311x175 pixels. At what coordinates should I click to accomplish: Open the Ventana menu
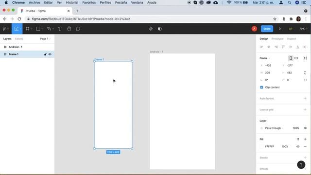click(x=137, y=2)
